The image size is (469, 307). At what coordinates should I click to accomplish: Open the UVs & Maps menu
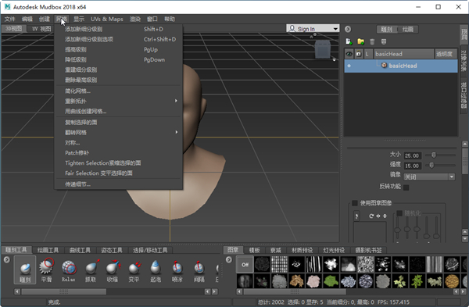[x=107, y=19]
